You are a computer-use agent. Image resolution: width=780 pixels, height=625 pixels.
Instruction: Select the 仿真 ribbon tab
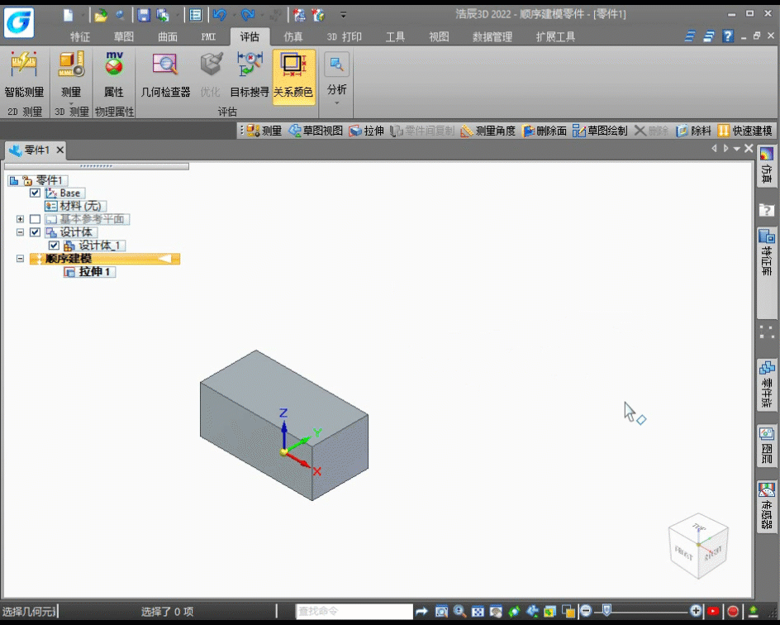point(293,37)
